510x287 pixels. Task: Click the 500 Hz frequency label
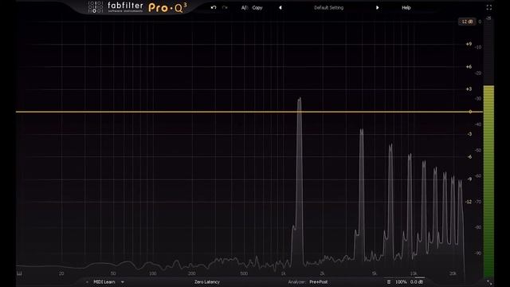click(244, 273)
